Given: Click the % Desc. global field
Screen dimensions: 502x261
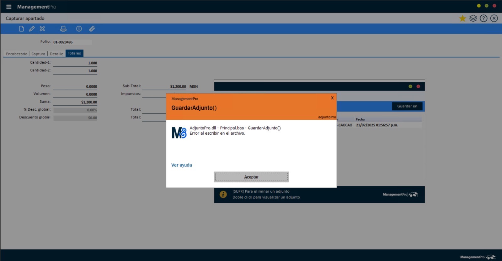Looking at the screenshot, I should (75, 110).
